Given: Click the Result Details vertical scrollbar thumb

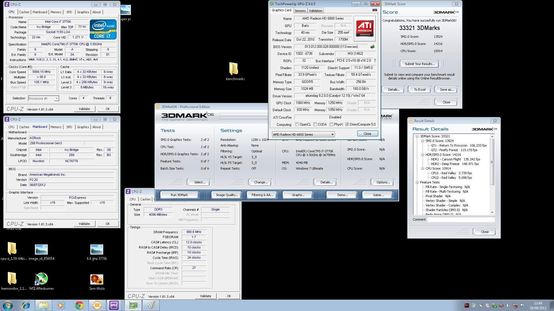Looking at the screenshot, I should point(492,162).
